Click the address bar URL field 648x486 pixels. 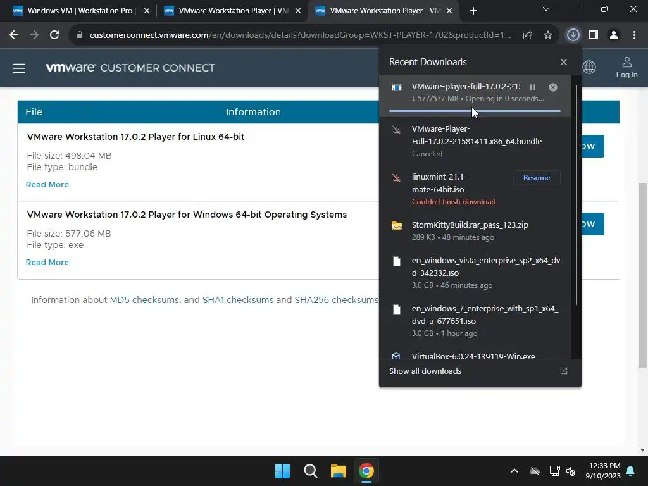coord(300,35)
